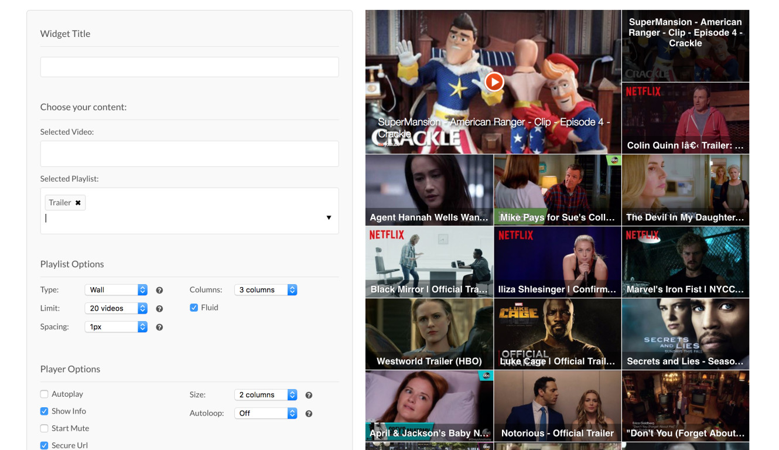Open the Westworld Trailer (HBO) thumbnail
This screenshot has width=779, height=450.
429,334
